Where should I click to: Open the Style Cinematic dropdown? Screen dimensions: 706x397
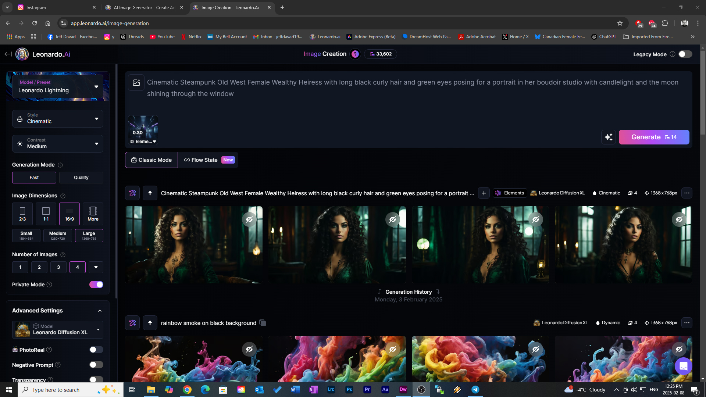[58, 118]
